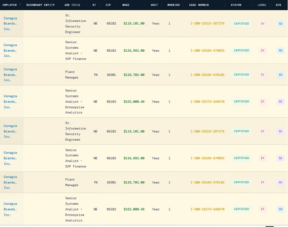Image resolution: width=288 pixels, height=227 pixels.
Task: Open Conagra Brands link in Q2 SAP Finance row
Action: tap(10, 50)
